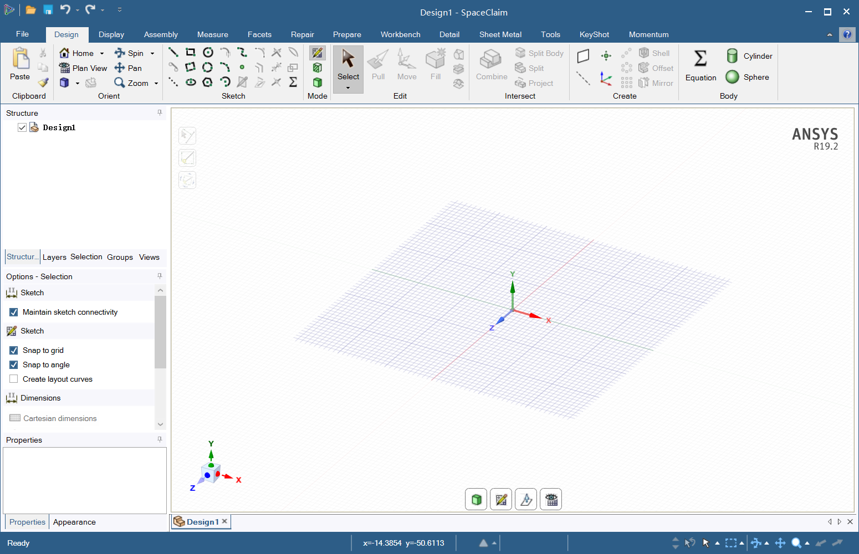The height and width of the screenshot is (554, 859).
Task: Switch to the Sheet Metal ribbon tab
Action: (500, 34)
